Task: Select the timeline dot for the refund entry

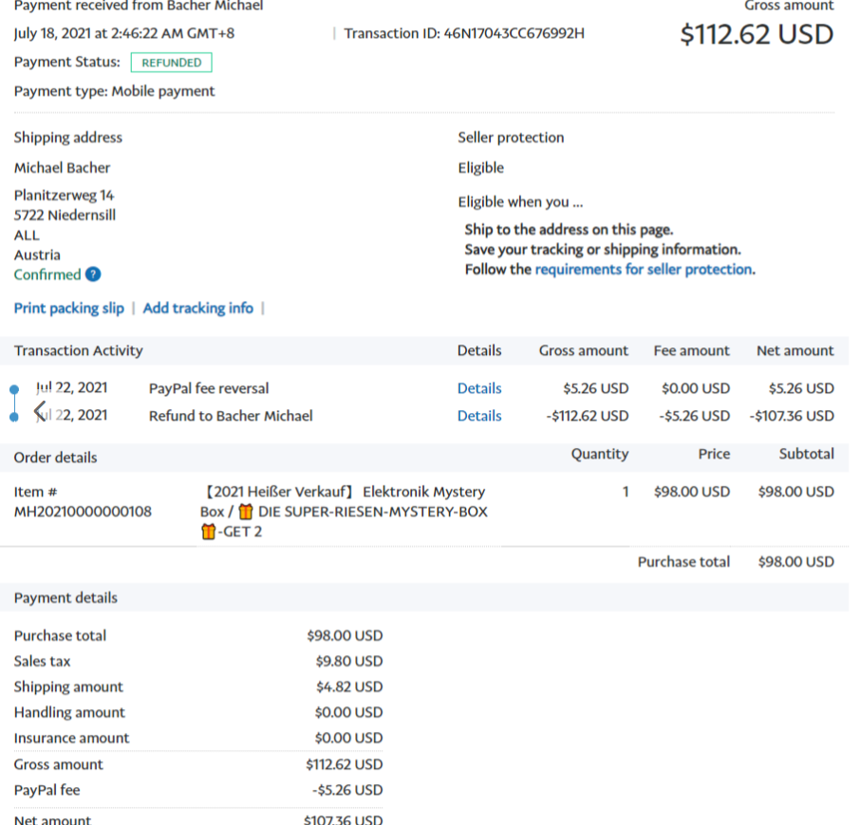Action: (x=14, y=417)
